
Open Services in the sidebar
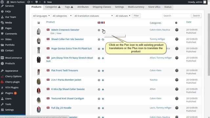(10, 6)
